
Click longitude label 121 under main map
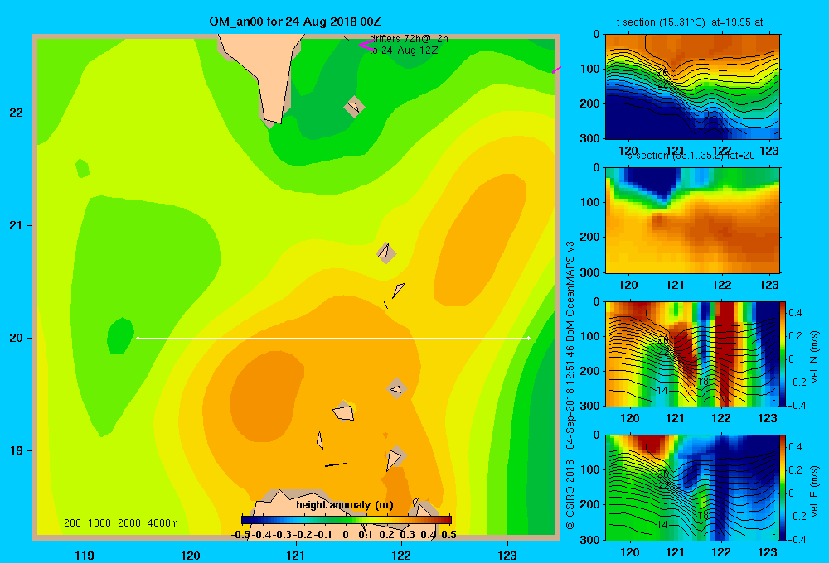(x=296, y=555)
